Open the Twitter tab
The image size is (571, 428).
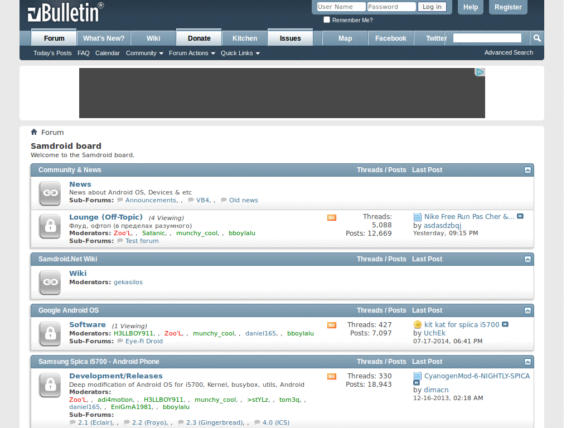[436, 38]
